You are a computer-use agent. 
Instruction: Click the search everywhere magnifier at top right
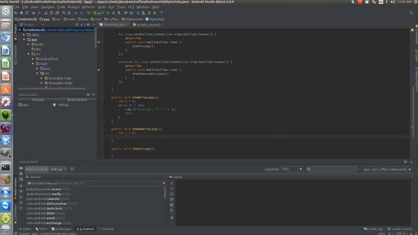411,13
